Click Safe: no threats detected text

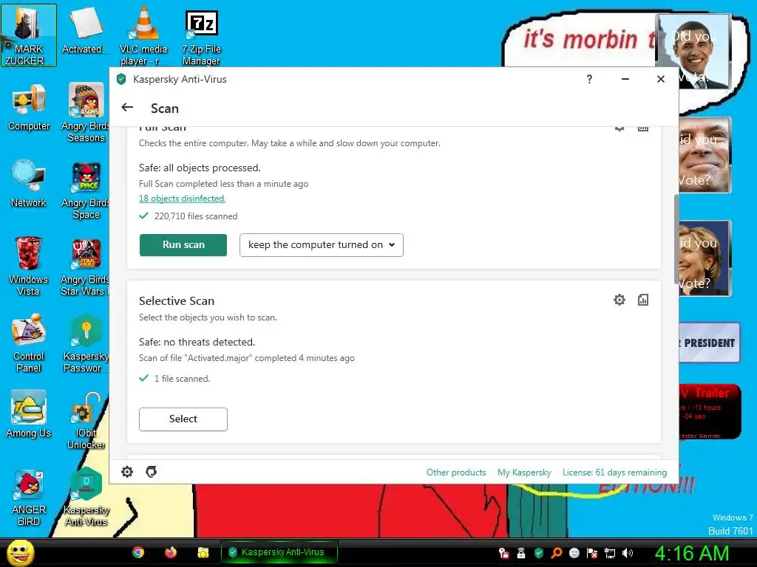[197, 342]
